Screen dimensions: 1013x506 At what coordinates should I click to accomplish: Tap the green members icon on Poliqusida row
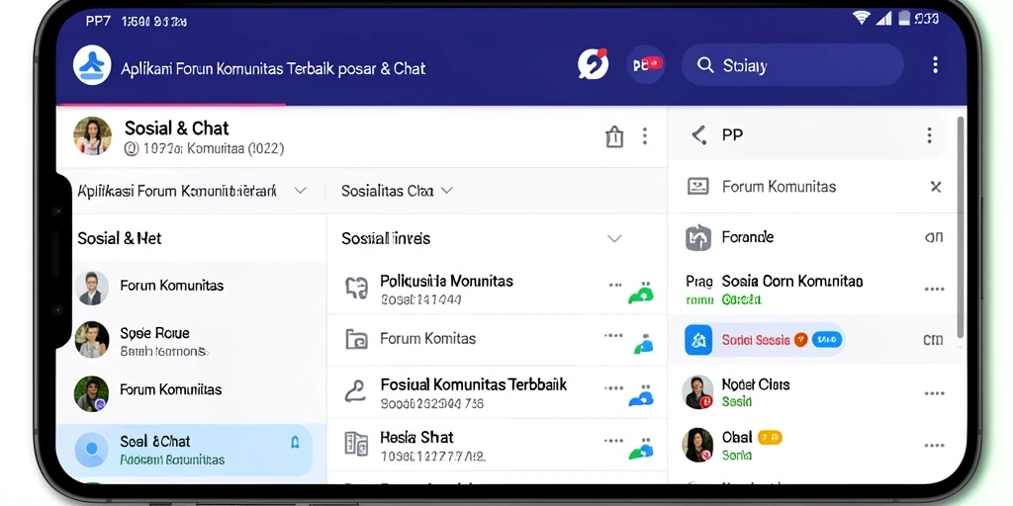point(641,293)
